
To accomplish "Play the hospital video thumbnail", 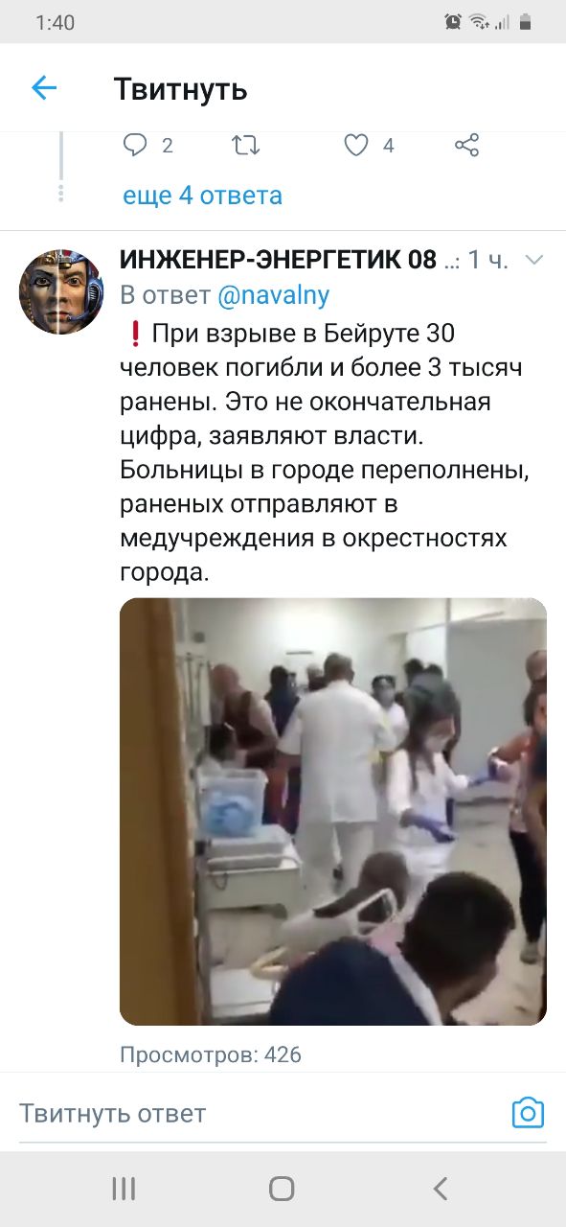I will click(333, 812).
